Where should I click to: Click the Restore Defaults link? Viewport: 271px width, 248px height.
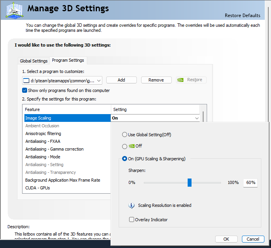[242, 16]
